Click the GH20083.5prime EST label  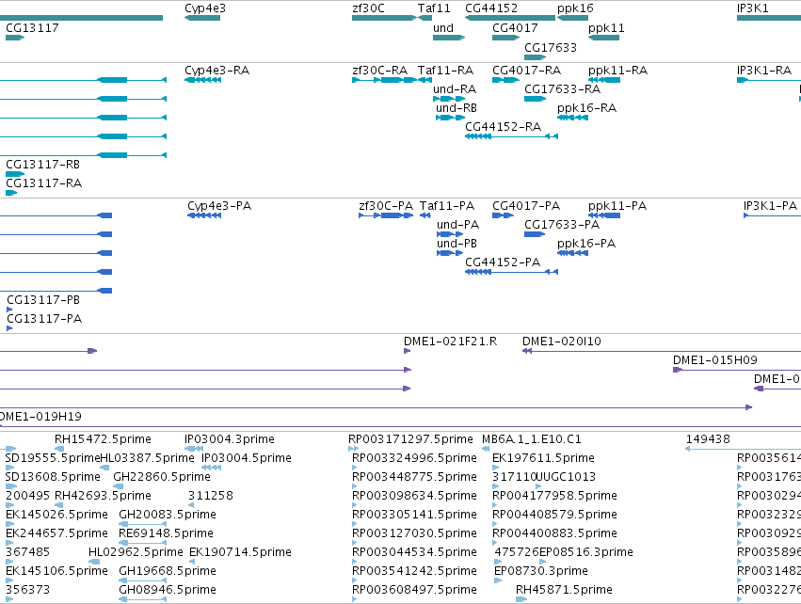[167, 514]
